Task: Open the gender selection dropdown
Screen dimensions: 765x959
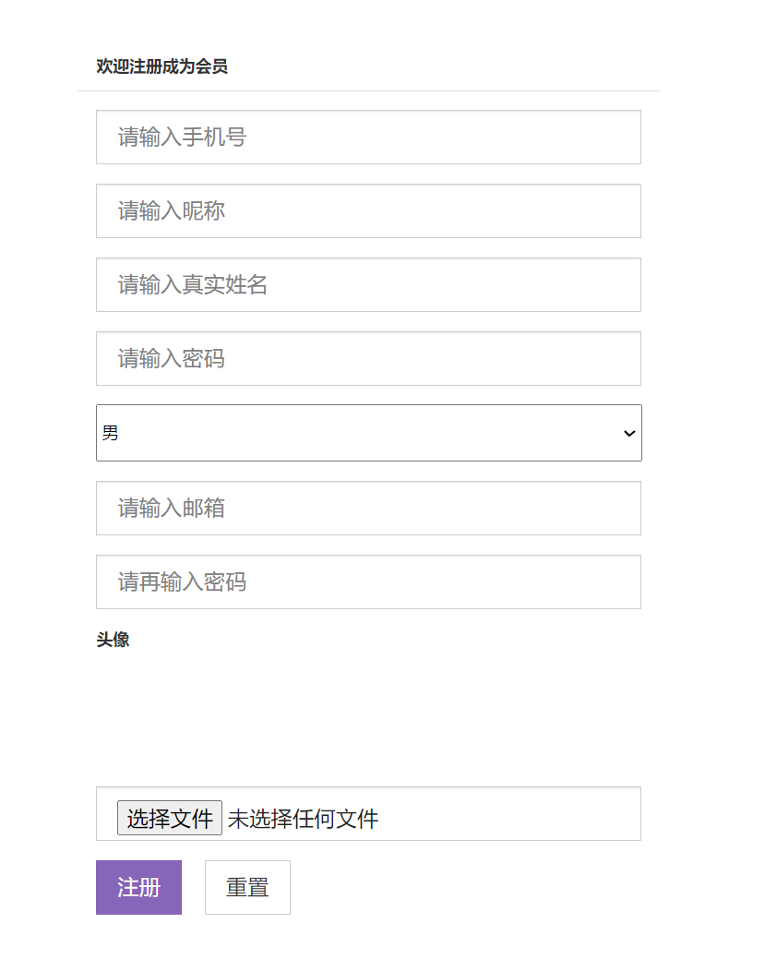Action: click(x=368, y=433)
